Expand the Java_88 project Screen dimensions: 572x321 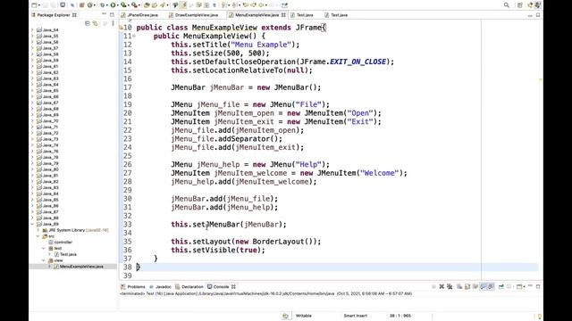click(x=32, y=218)
